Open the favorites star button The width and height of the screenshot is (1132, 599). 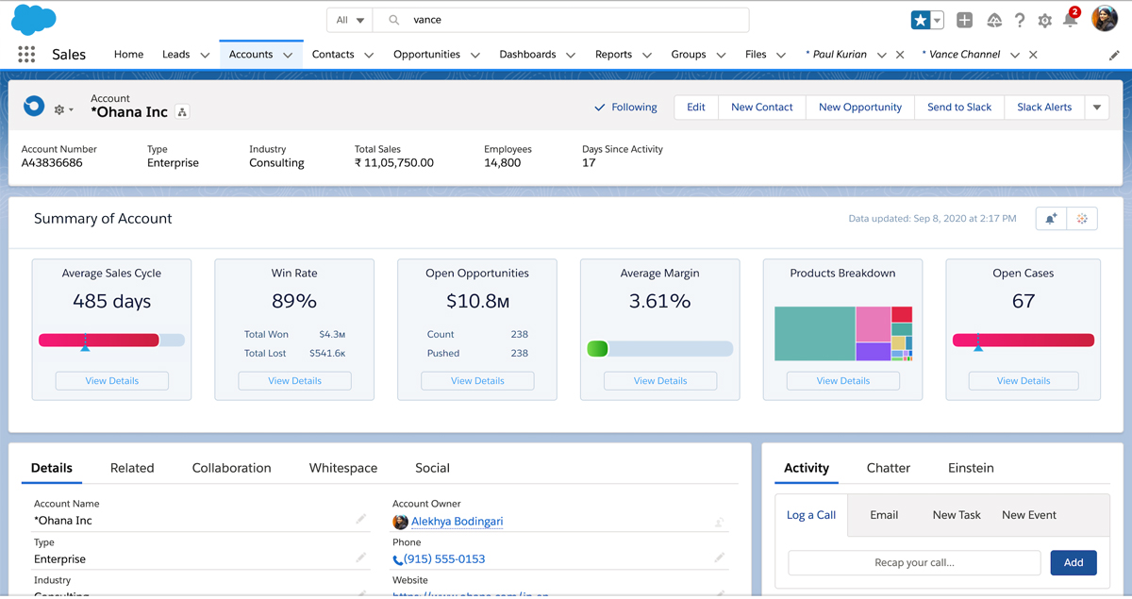921,20
